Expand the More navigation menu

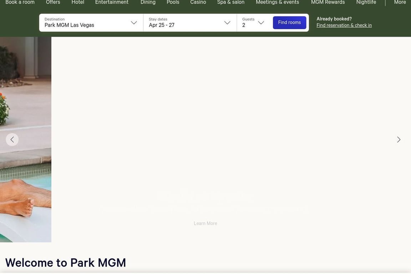400,2
